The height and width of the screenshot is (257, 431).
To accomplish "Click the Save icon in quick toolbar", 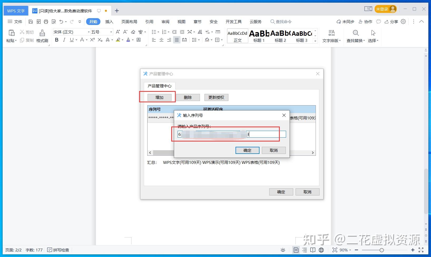I will pos(31,22).
